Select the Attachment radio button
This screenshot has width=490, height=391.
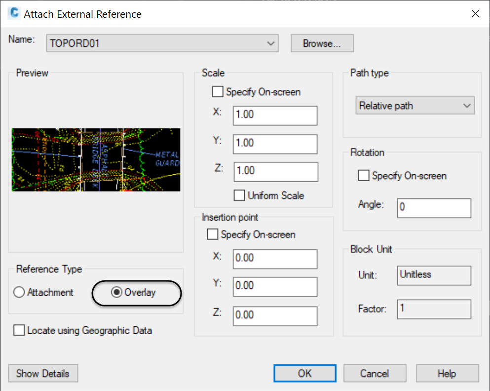[x=19, y=293]
